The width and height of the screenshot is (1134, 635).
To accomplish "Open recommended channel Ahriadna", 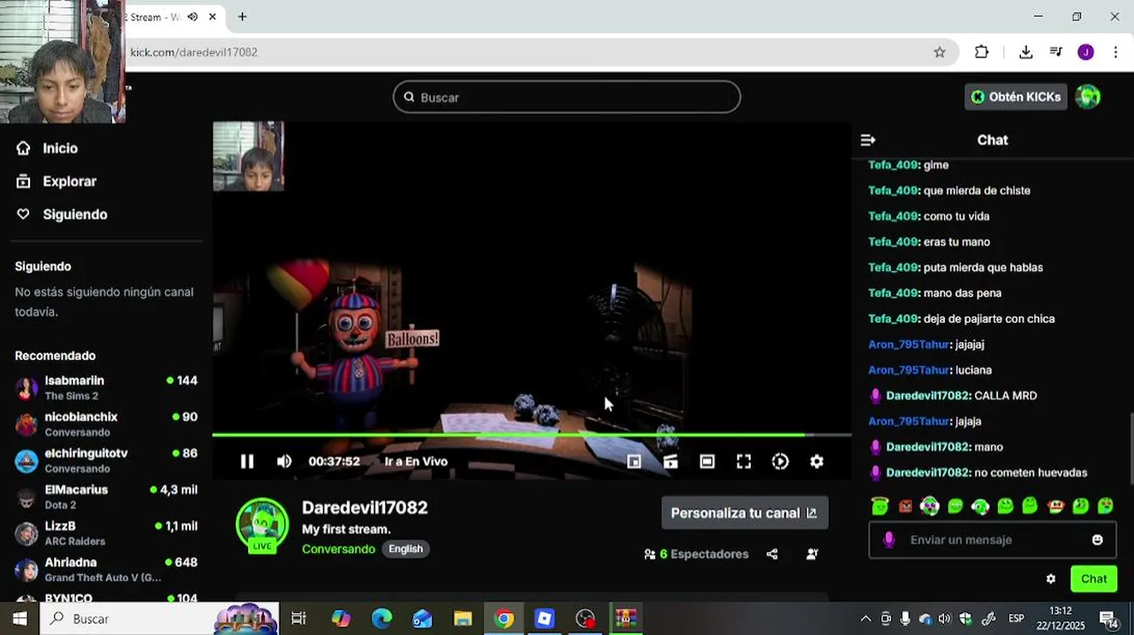I will coord(106,569).
